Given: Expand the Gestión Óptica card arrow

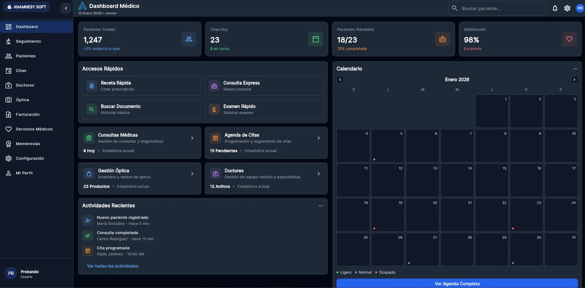Looking at the screenshot, I should click(192, 174).
